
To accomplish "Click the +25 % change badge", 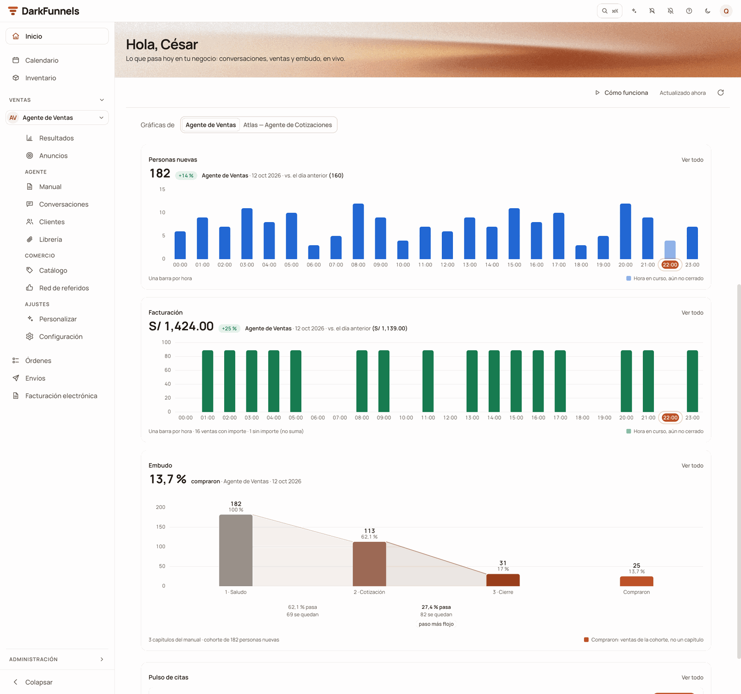I will pyautogui.click(x=229, y=328).
